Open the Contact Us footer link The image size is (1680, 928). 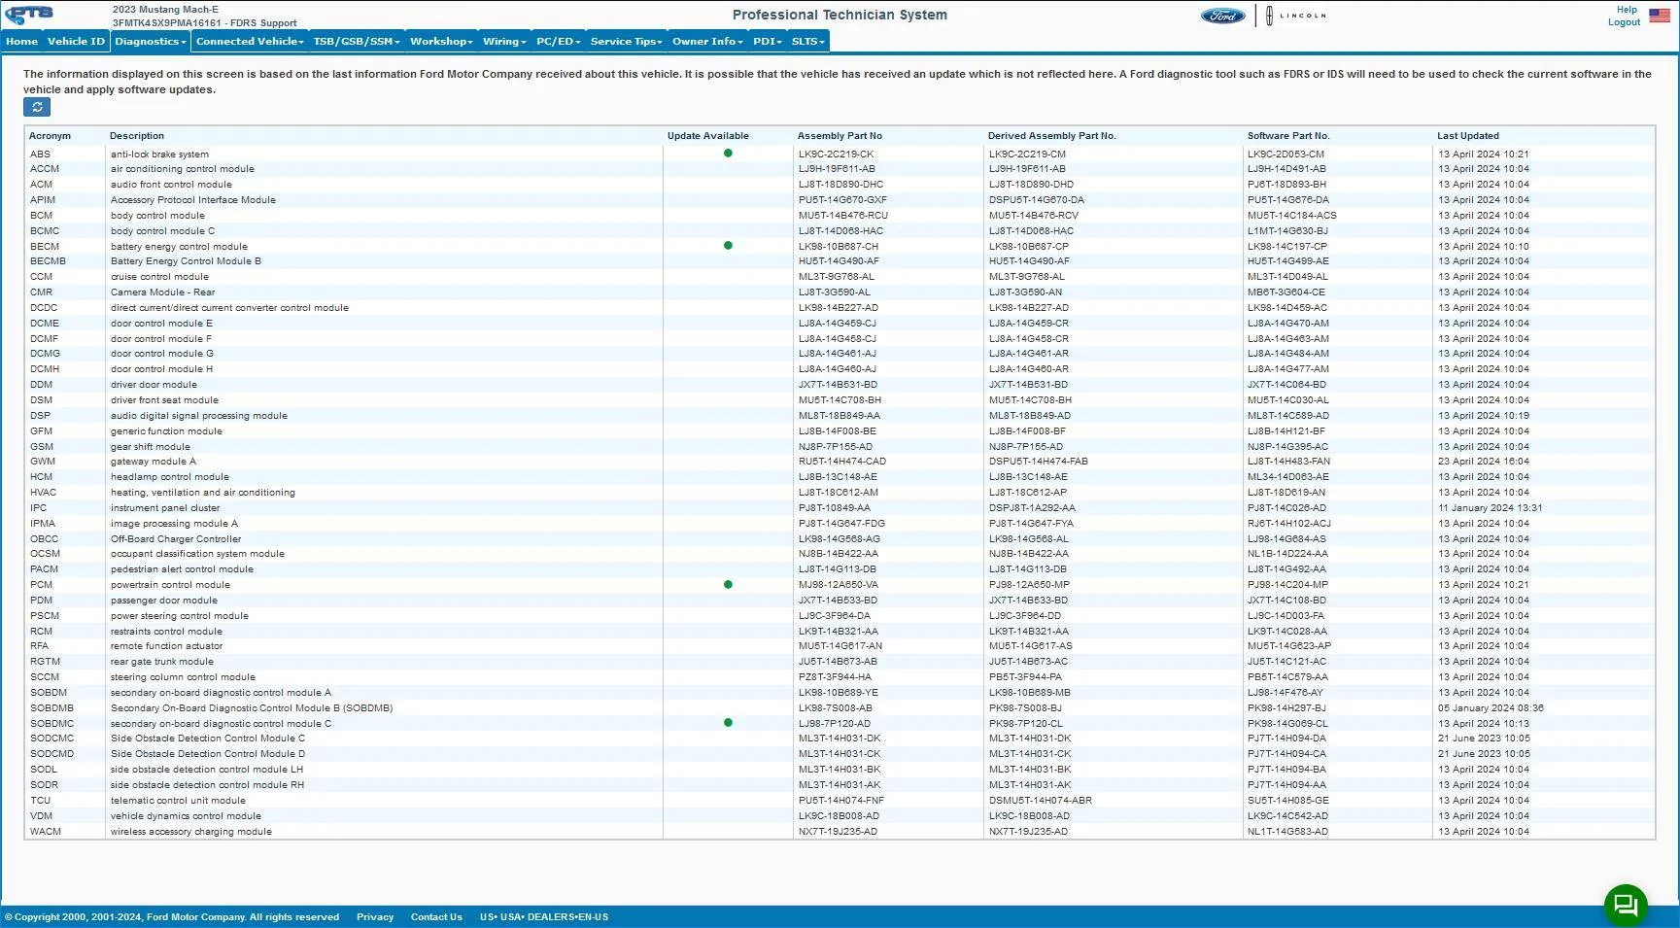click(x=436, y=917)
